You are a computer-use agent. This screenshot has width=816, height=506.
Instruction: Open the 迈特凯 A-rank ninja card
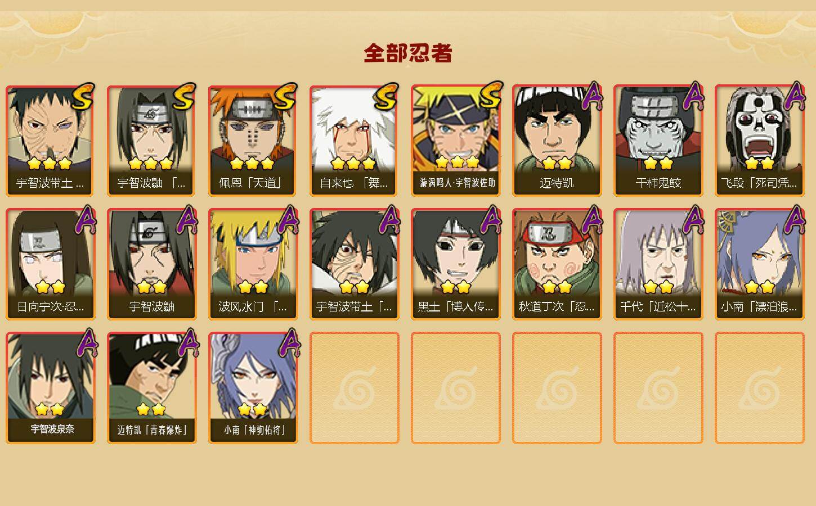(557, 141)
